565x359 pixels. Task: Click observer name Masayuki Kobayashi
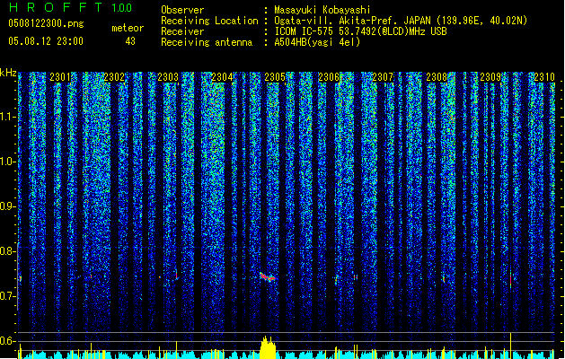322,10
